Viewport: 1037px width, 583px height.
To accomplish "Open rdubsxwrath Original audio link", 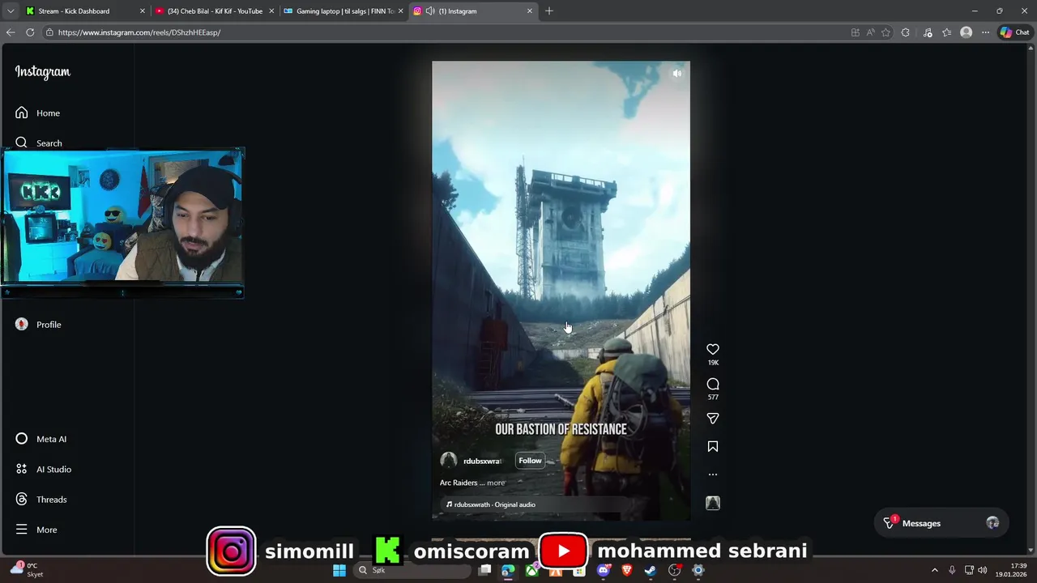I will (x=491, y=504).
